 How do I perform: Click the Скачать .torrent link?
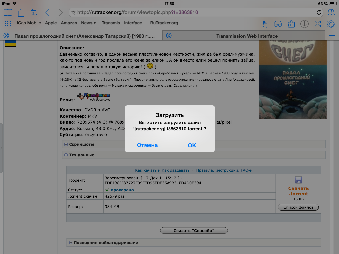click(298, 191)
